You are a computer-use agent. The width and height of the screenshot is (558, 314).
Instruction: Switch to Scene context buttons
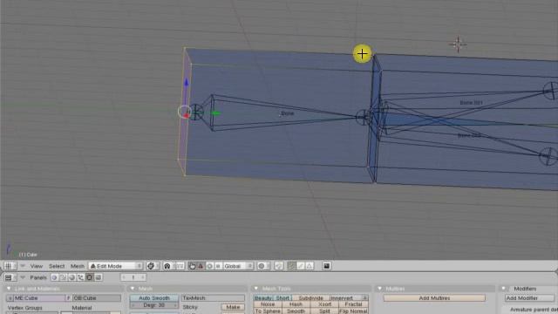[99, 277]
